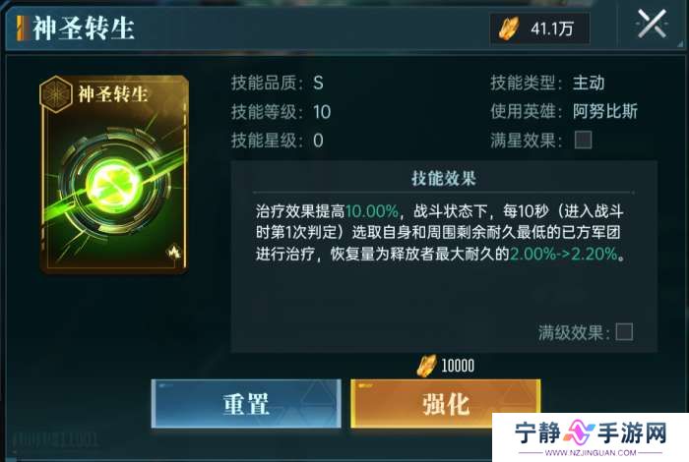
Task: Click the hero name 阿努比斯
Action: (605, 111)
